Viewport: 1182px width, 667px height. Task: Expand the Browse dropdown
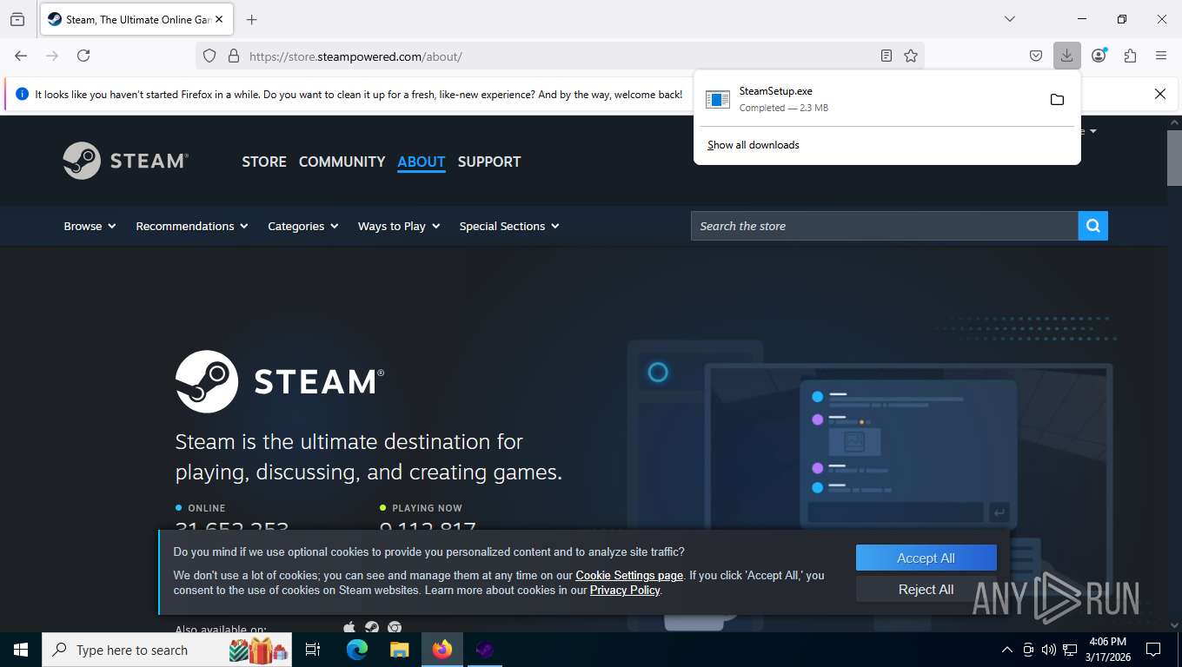pos(90,226)
